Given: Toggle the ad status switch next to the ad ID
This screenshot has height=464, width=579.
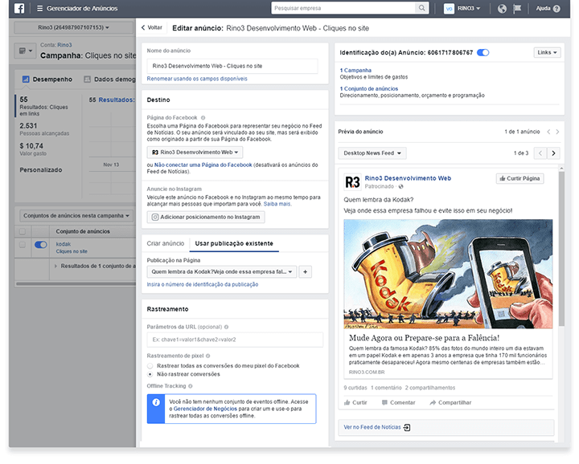Looking at the screenshot, I should (x=483, y=53).
